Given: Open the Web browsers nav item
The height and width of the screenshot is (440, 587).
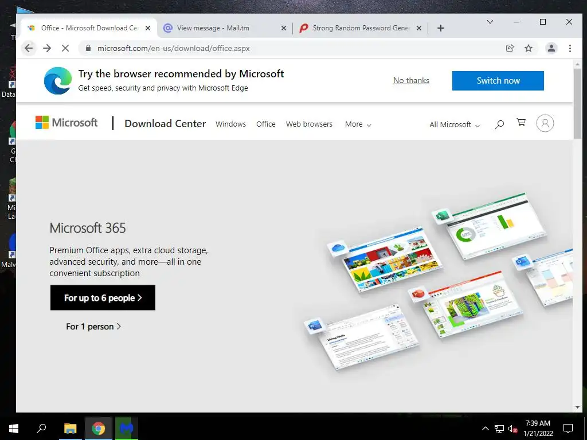Looking at the screenshot, I should pos(309,124).
